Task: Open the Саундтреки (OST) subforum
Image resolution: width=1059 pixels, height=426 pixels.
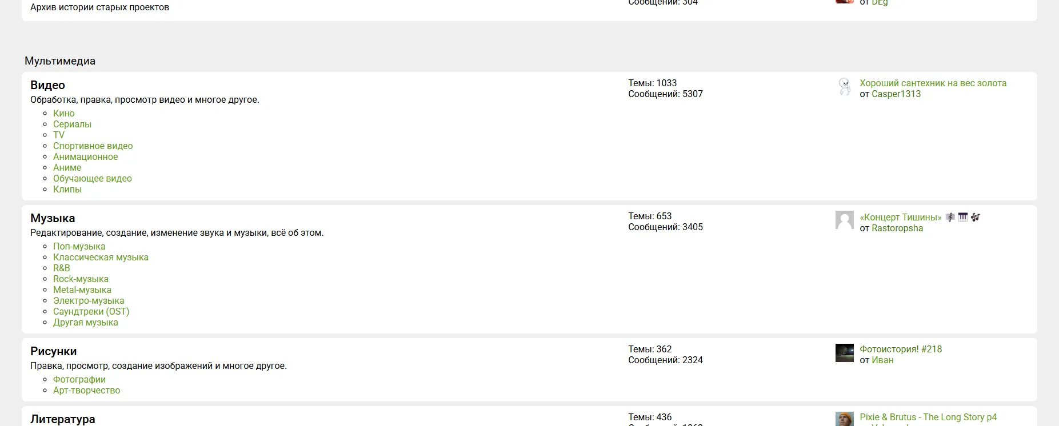Action: coord(91,311)
